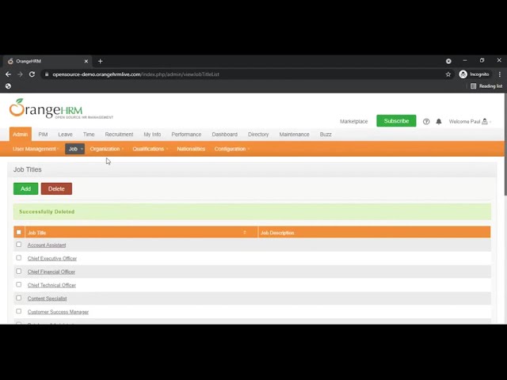507x380 pixels.
Task: Open the Time tab
Action: tap(89, 135)
